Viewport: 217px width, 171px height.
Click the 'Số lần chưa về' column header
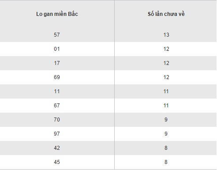click(x=166, y=14)
